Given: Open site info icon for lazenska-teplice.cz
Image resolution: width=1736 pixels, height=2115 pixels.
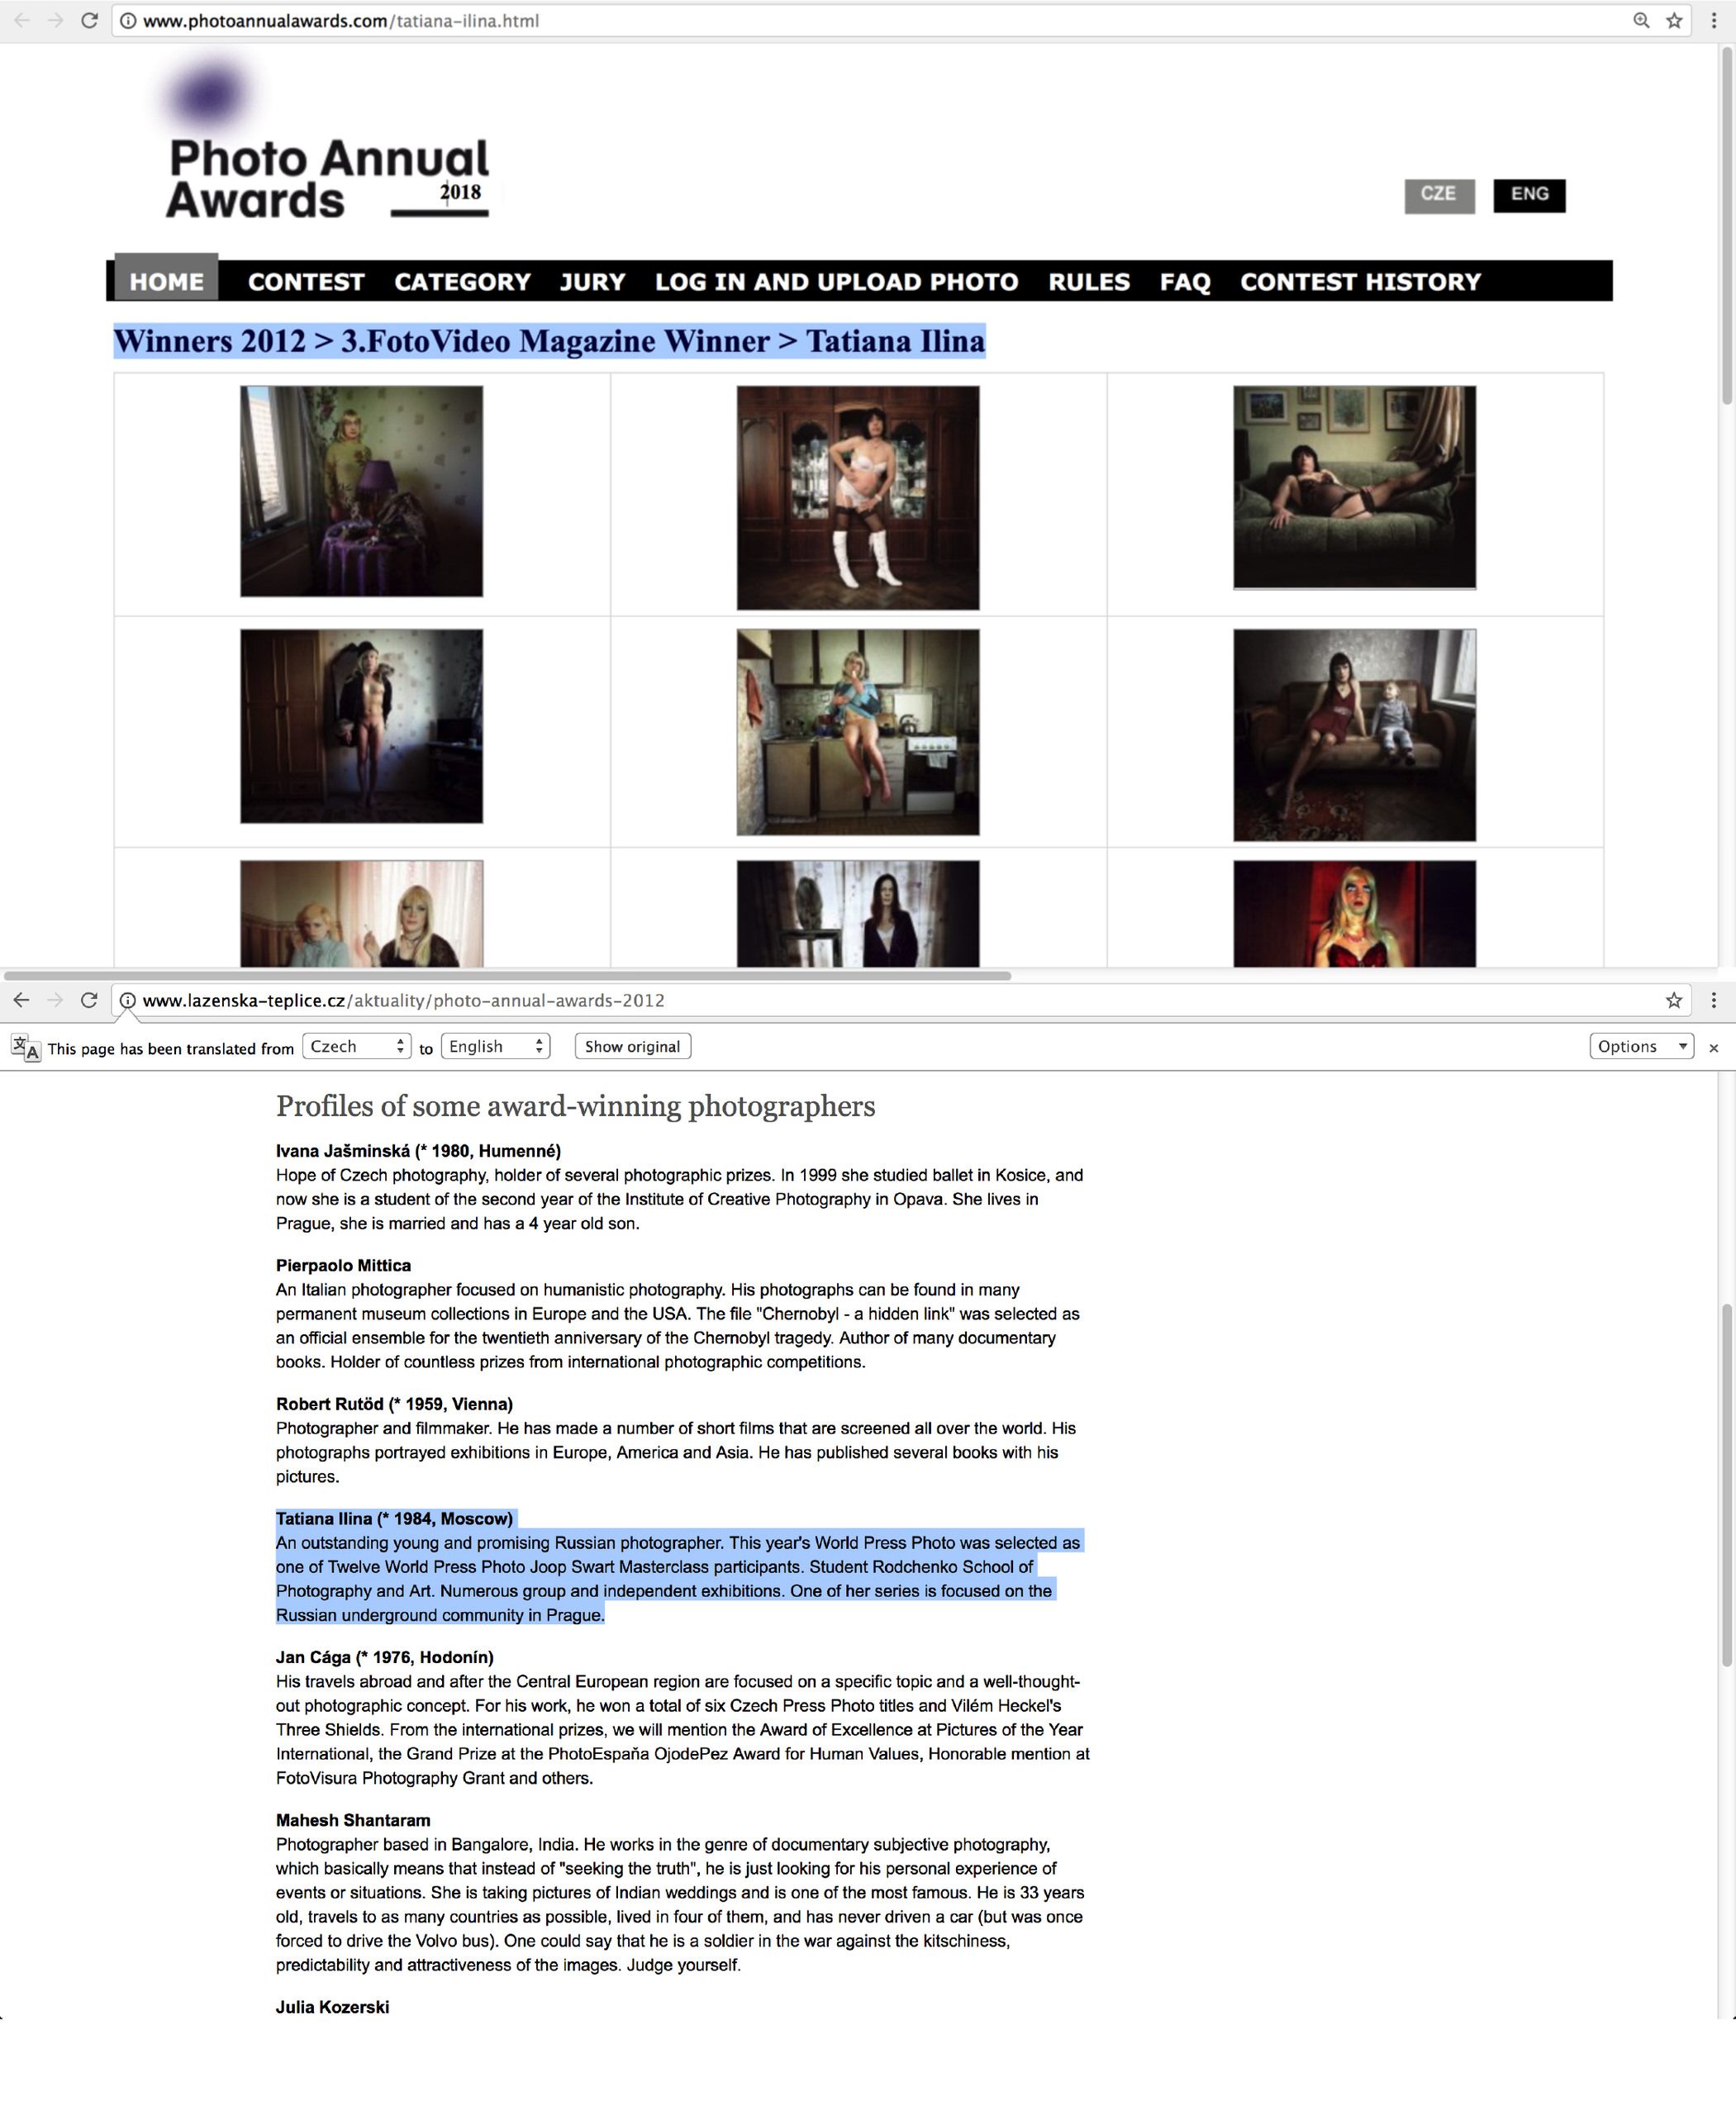Looking at the screenshot, I should tap(128, 999).
